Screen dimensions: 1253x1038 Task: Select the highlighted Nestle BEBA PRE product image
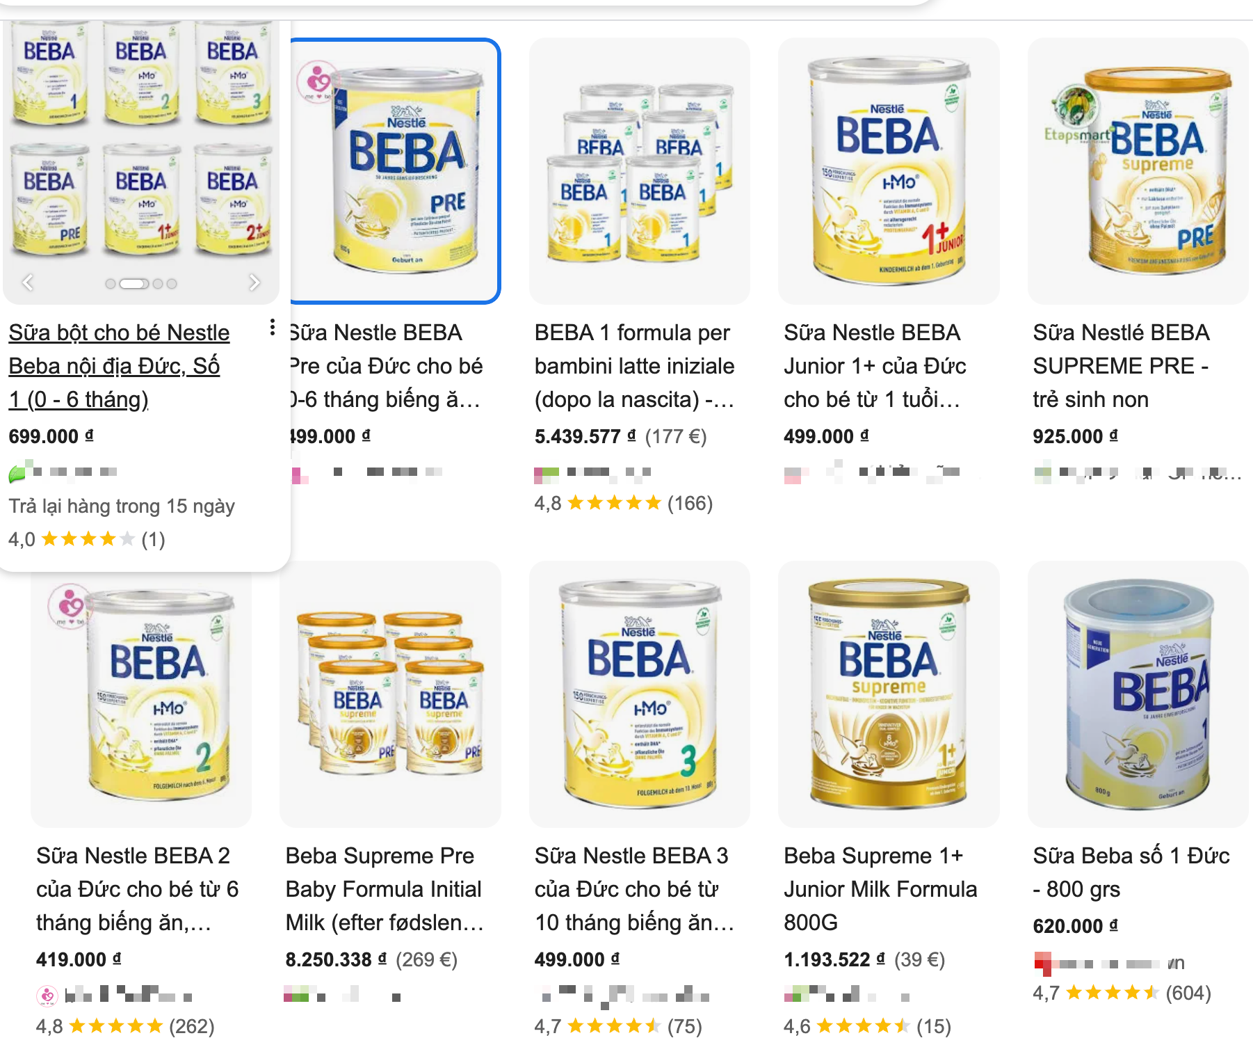coord(395,171)
